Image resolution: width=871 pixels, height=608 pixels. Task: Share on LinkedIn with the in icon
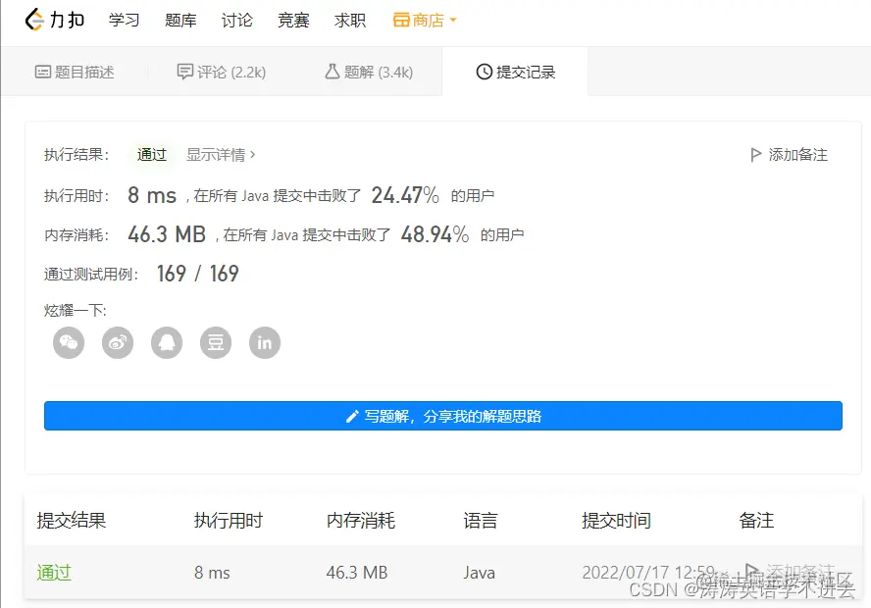point(265,343)
